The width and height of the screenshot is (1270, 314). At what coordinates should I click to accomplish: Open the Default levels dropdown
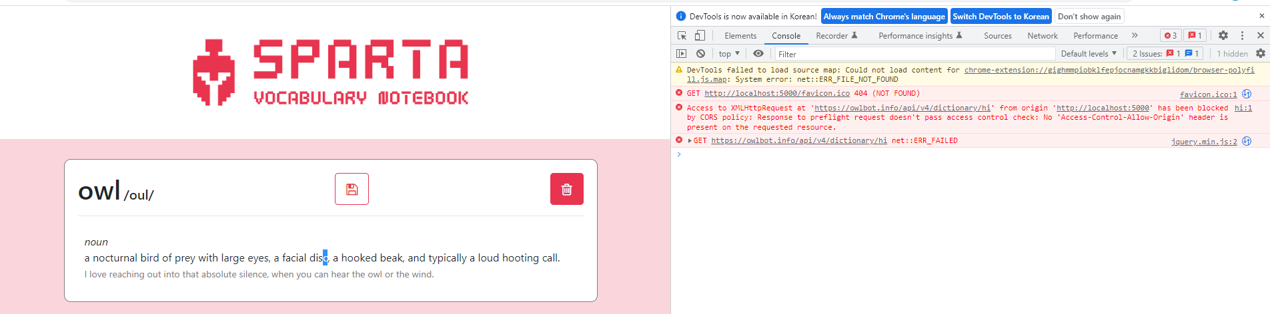point(1089,53)
